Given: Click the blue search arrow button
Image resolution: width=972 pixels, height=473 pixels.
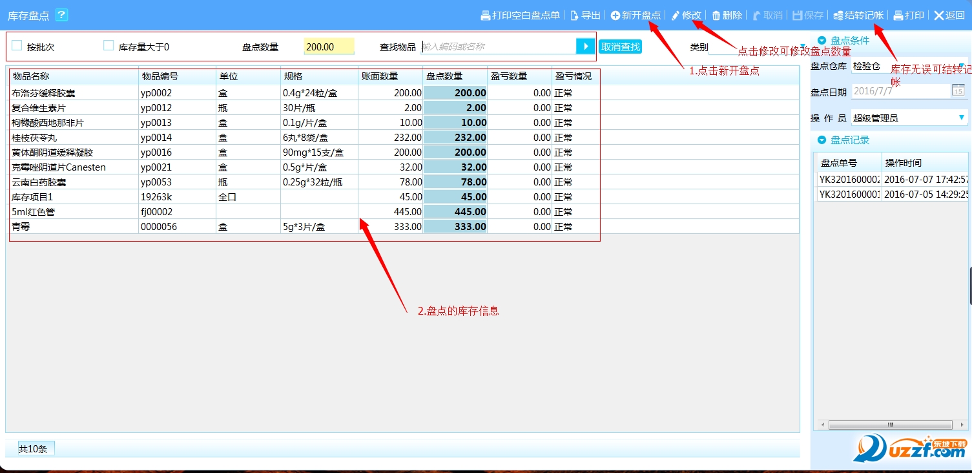Looking at the screenshot, I should click(x=585, y=46).
